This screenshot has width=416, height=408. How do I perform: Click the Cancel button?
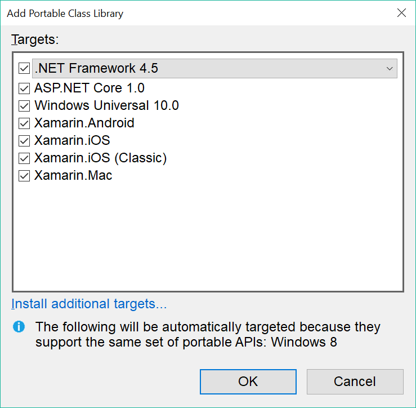pyautogui.click(x=355, y=382)
